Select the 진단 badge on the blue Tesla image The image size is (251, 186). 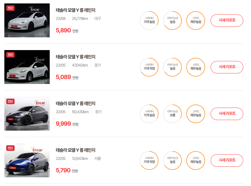[x=10, y=148]
